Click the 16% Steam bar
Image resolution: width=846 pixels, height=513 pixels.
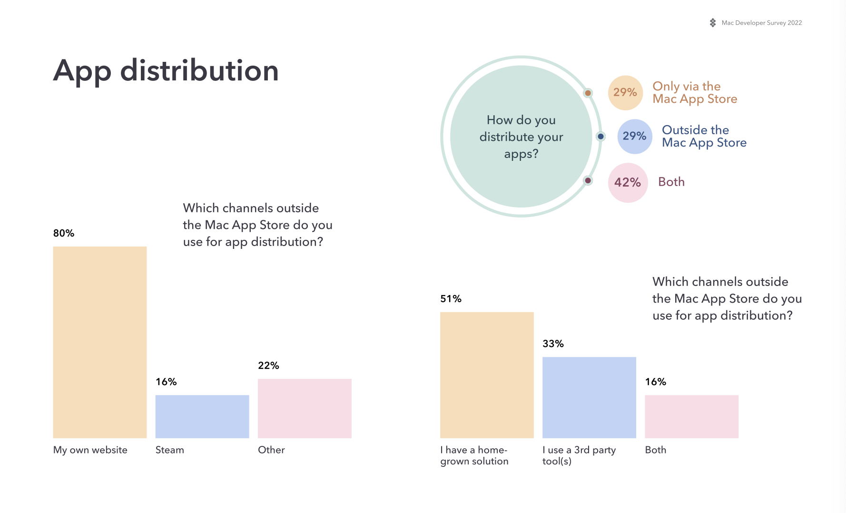(202, 416)
